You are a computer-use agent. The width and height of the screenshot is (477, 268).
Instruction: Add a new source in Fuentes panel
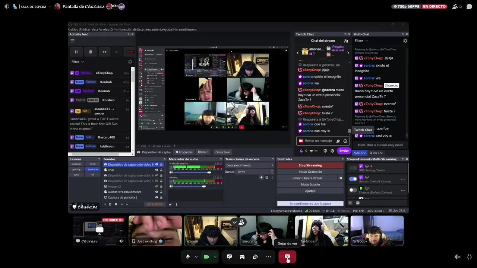coord(105,204)
